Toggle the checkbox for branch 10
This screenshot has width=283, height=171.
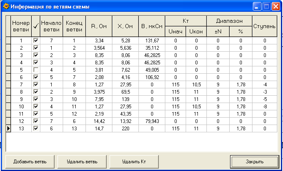click(36, 106)
